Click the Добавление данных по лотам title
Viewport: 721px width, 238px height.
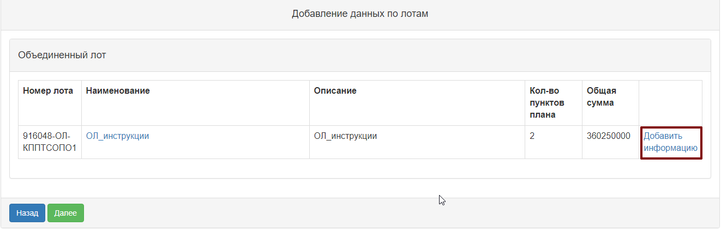point(360,14)
